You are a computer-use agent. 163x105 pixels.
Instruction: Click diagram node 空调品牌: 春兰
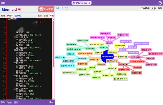tap(123, 57)
